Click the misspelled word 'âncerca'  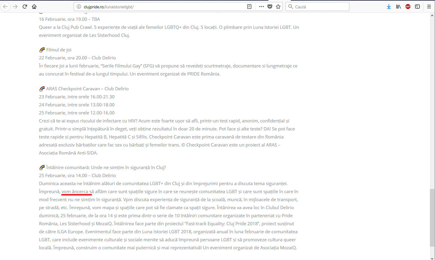(80, 192)
